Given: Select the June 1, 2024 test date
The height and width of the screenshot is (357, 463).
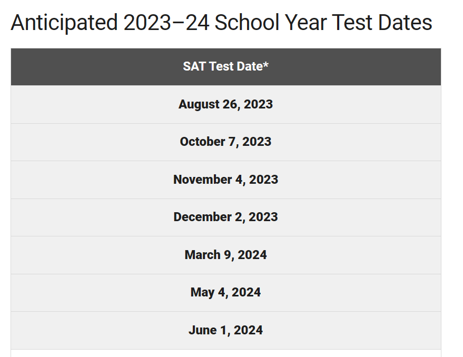Looking at the screenshot, I should point(226,331).
